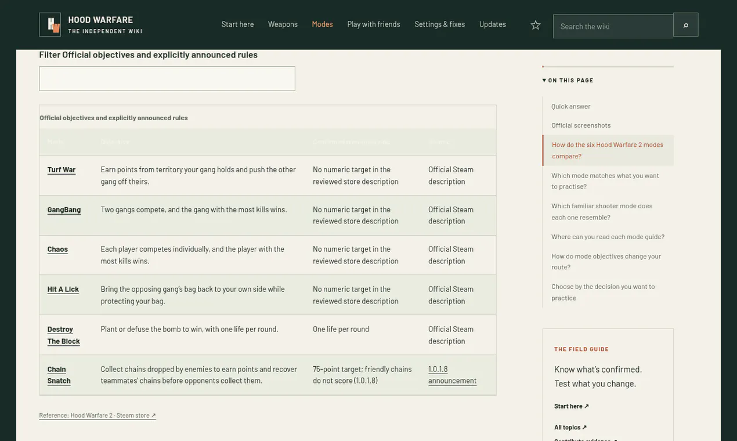Click the 'One life per round' cell
The height and width of the screenshot is (441, 737).
(x=341, y=329)
